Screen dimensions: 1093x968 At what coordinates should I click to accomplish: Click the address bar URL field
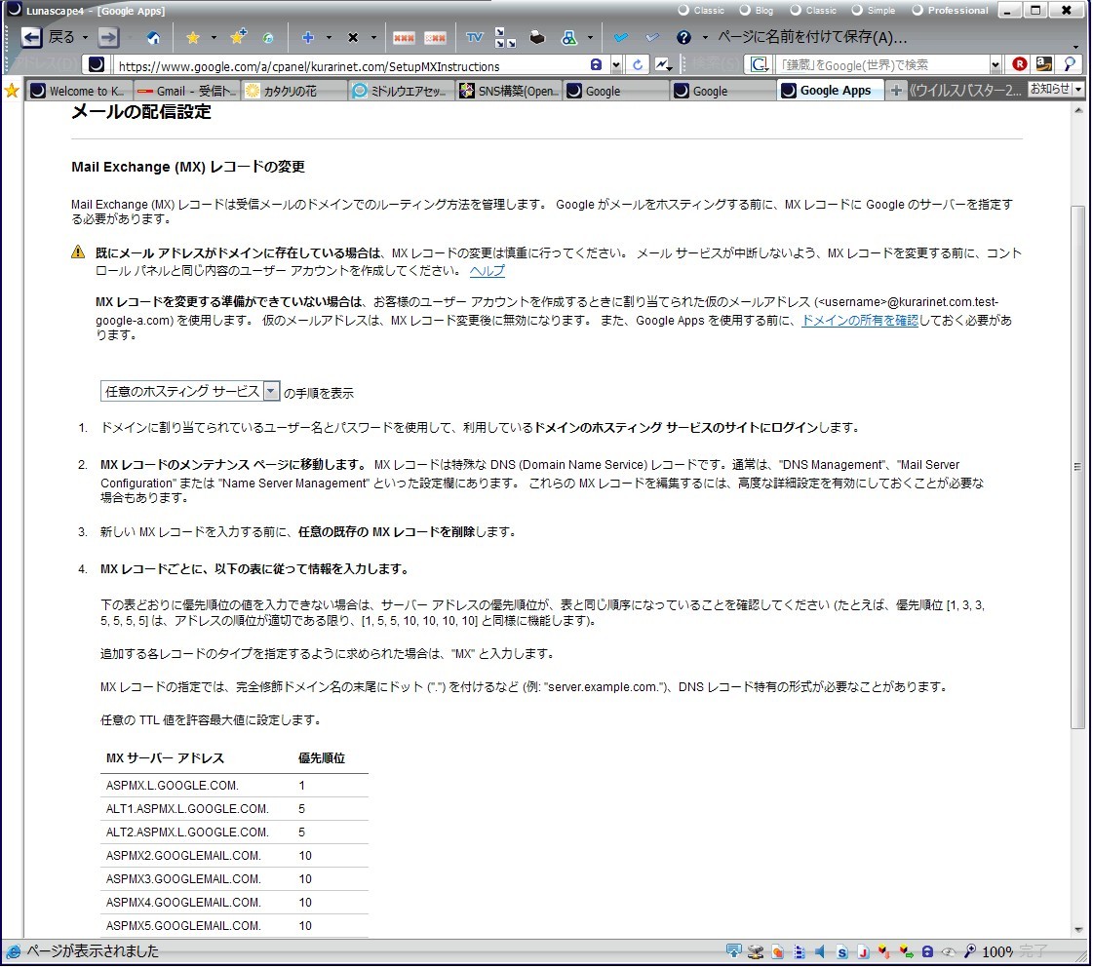tap(352, 65)
